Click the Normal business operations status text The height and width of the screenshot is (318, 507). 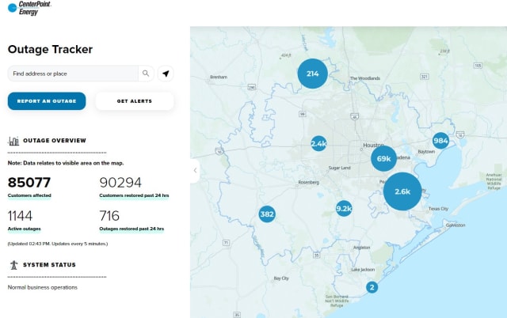click(x=43, y=287)
